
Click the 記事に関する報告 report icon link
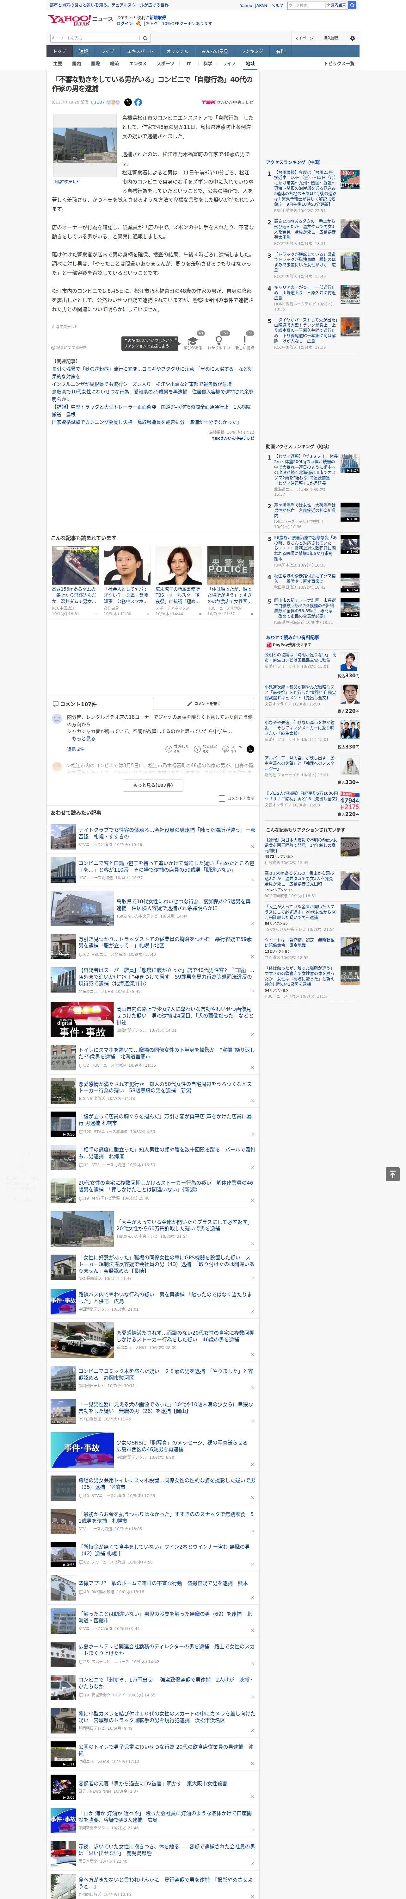point(69,347)
